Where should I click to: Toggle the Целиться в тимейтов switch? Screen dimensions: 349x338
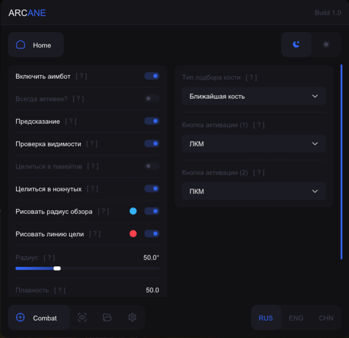click(x=152, y=166)
